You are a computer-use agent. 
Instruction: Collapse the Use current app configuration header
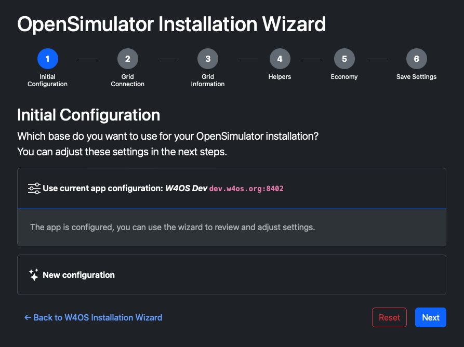point(232,188)
